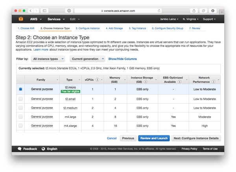
Task: Open the Terms of Use link
Action: (x=210, y=149)
